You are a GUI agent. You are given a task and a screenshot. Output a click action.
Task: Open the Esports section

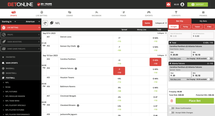[149, 14]
